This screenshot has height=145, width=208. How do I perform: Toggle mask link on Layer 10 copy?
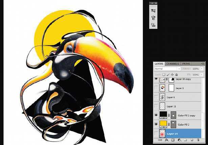tap(167, 79)
